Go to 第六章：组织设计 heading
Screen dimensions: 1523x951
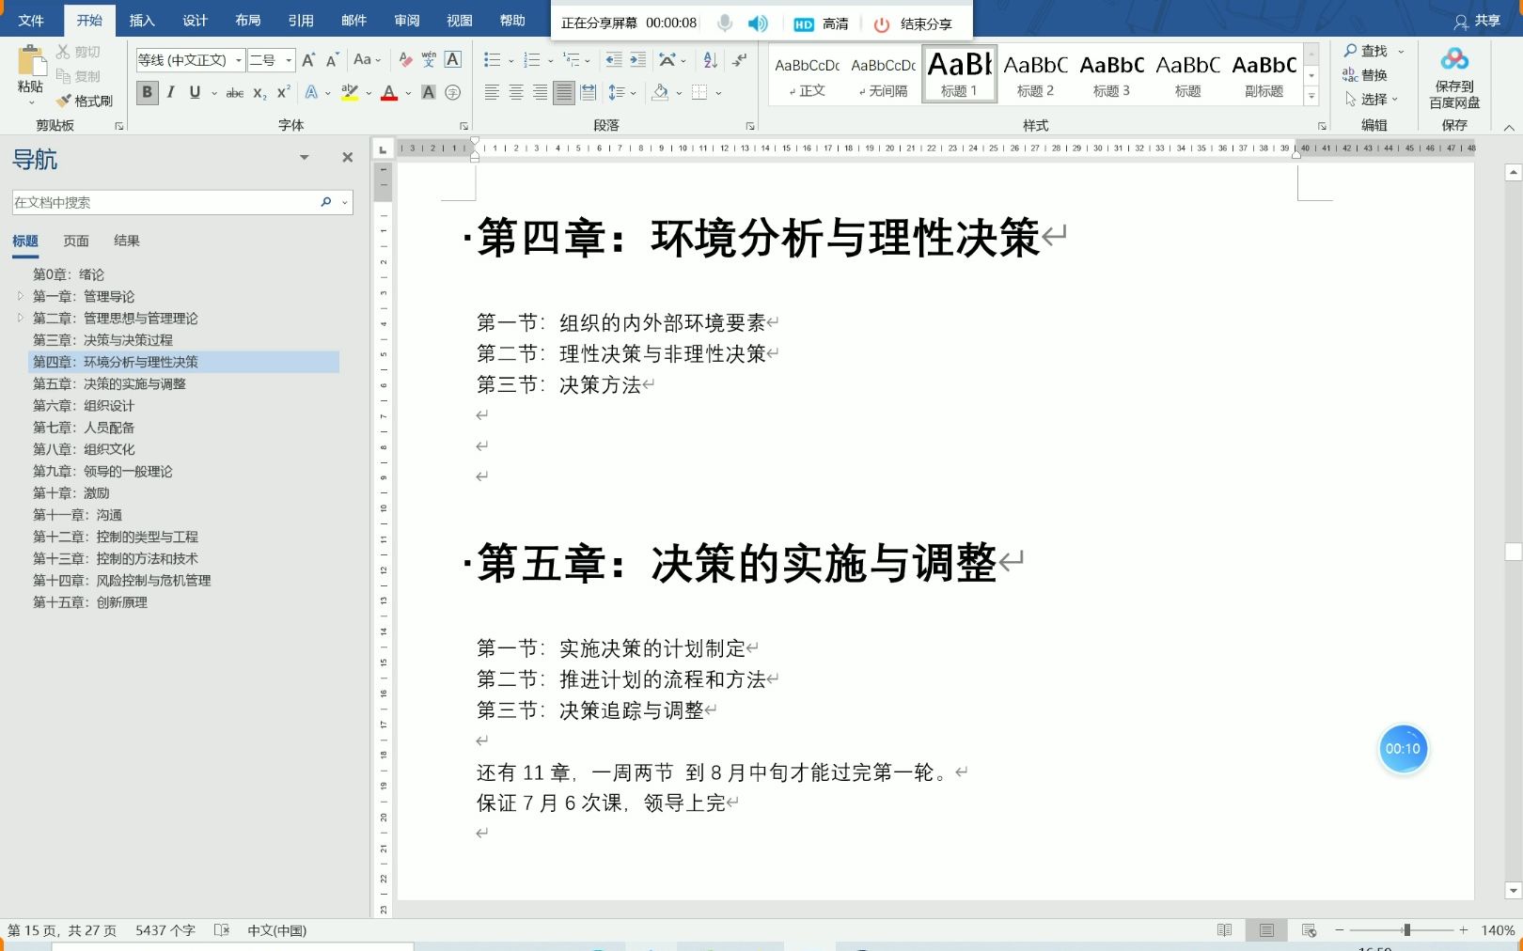click(84, 405)
